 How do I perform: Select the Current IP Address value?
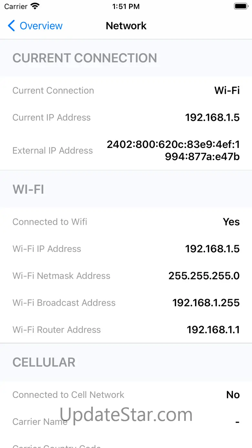click(212, 118)
